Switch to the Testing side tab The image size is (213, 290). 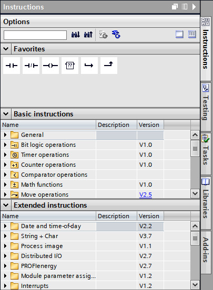tap(206, 107)
